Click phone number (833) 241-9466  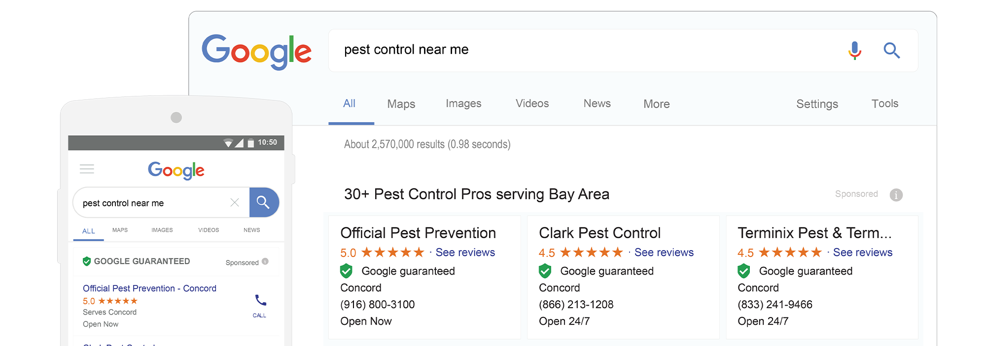pos(775,305)
